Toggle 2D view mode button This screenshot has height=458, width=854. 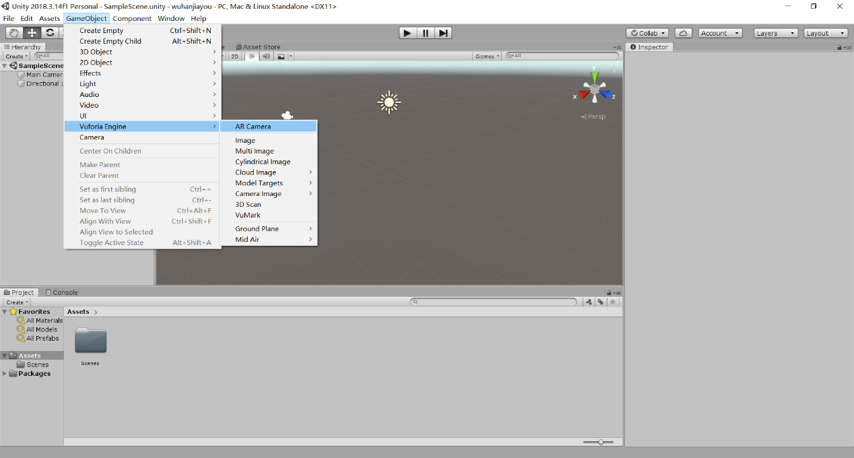pos(234,57)
